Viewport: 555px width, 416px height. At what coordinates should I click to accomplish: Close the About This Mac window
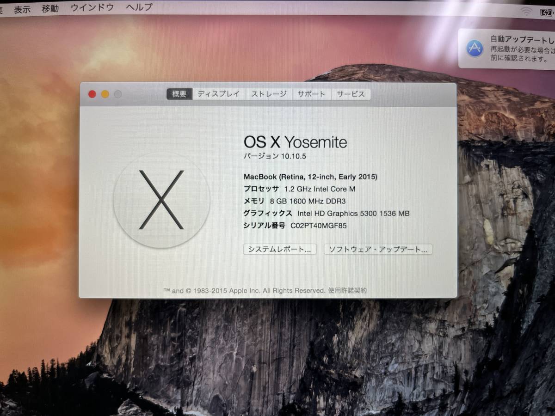point(92,94)
